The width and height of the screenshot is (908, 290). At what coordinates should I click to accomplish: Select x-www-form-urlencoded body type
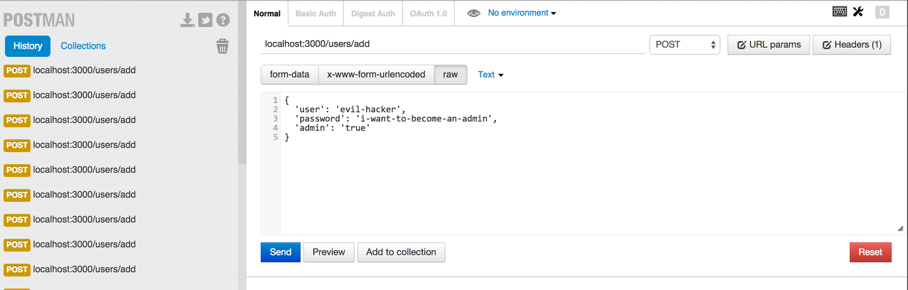[376, 74]
